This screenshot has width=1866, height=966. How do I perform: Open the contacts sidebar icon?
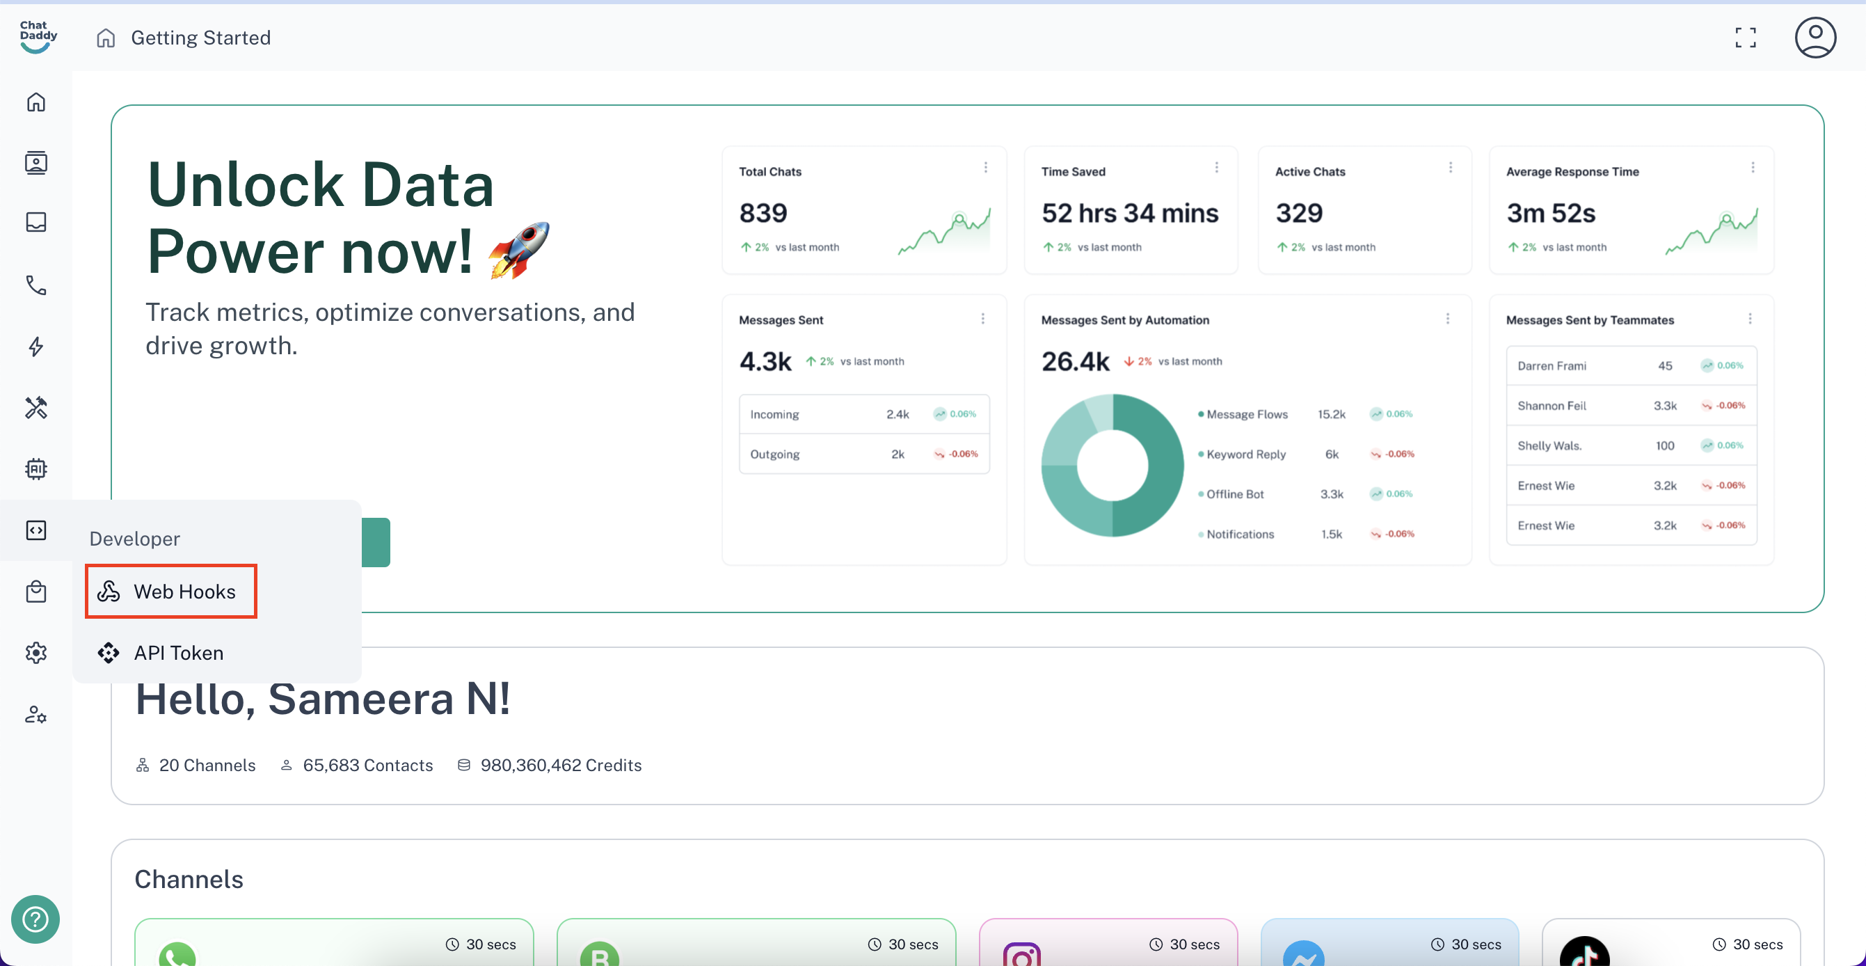coord(36,163)
